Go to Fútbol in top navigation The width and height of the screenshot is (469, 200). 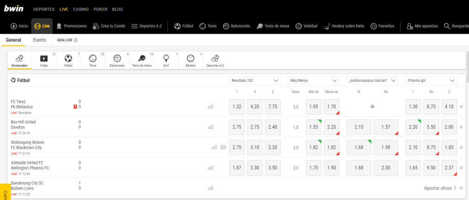(184, 26)
